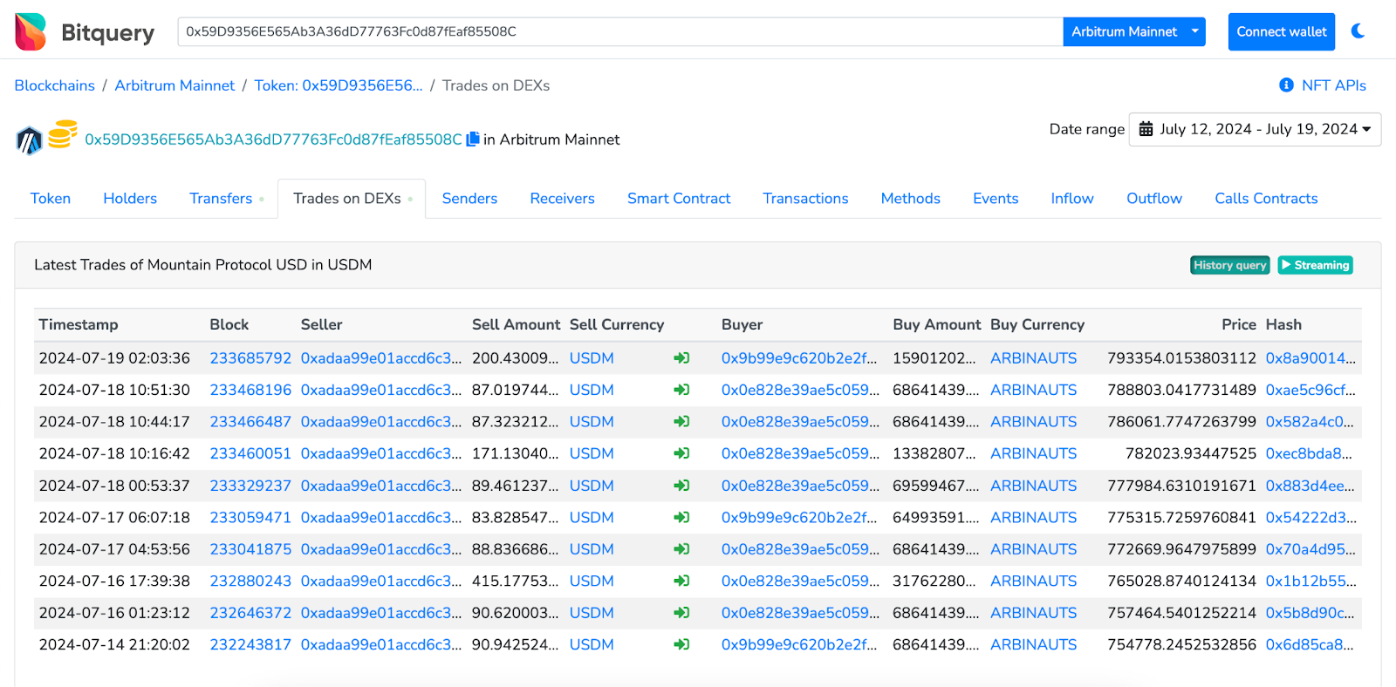Open ARBINAUTS link in 10:44:17 row
1396x687 pixels.
pyautogui.click(x=1033, y=422)
